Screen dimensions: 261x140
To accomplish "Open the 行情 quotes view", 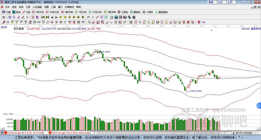I will (6, 12).
